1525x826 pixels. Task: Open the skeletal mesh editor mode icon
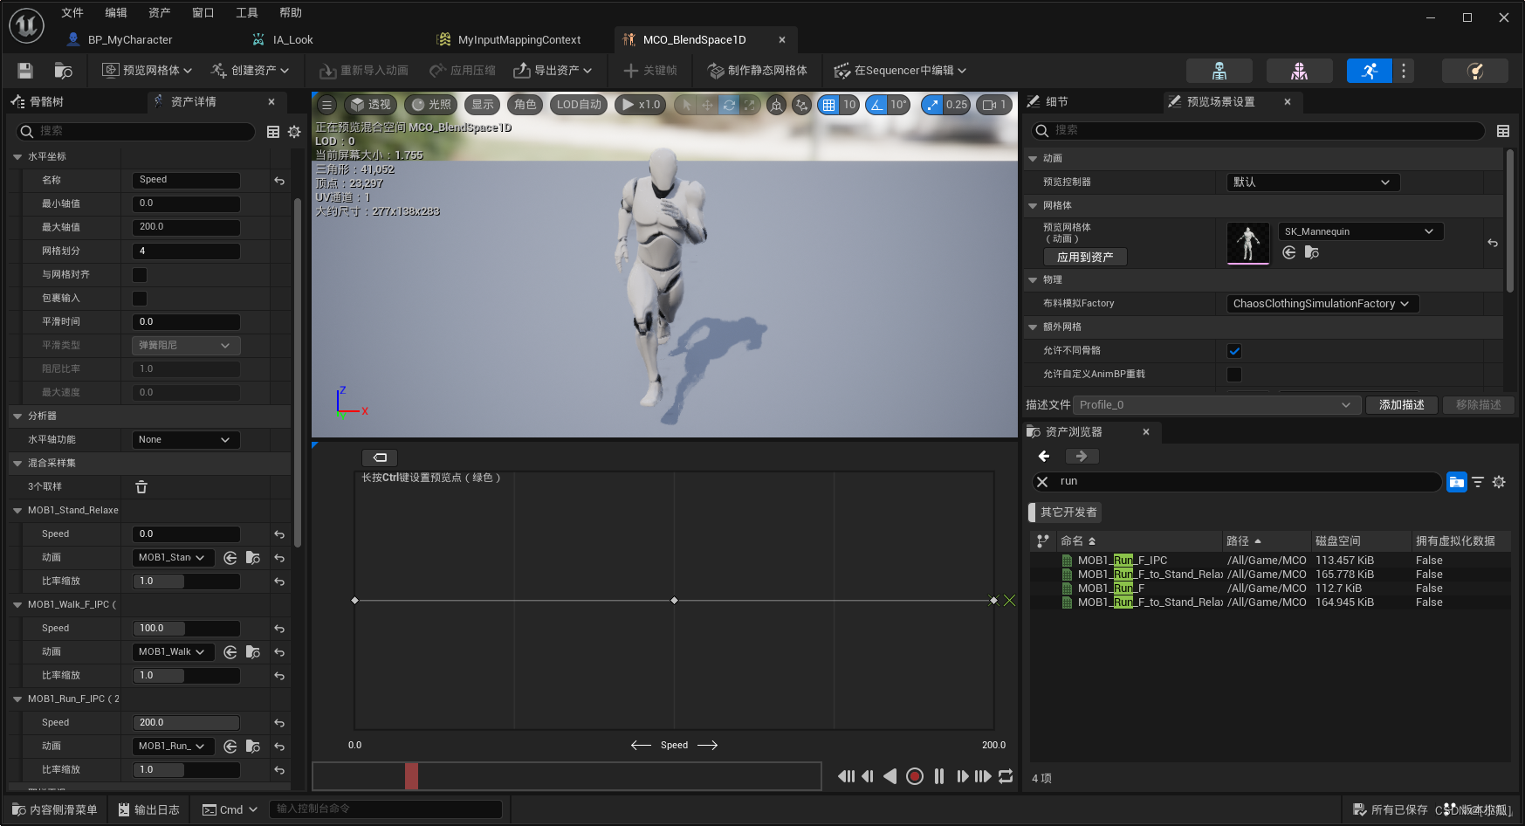click(1300, 71)
